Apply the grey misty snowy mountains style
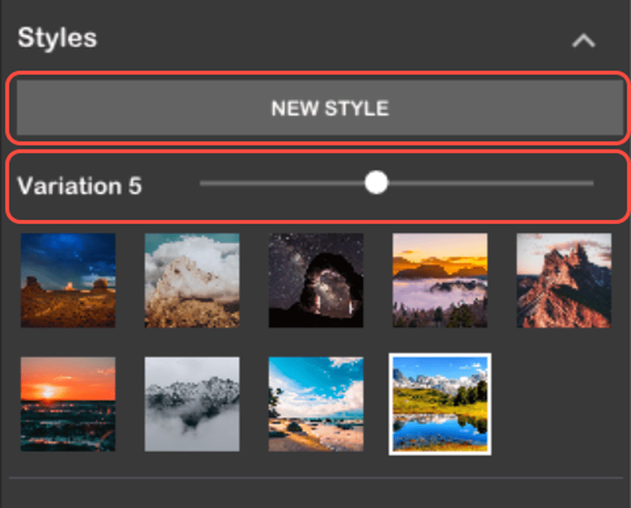 [x=192, y=404]
